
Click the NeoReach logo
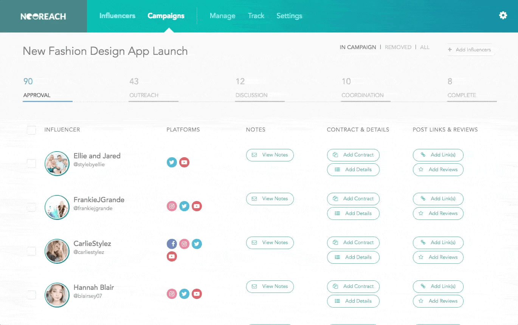(x=43, y=16)
